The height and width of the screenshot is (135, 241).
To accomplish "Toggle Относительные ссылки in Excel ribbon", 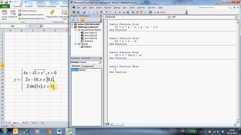I will 31,15.
